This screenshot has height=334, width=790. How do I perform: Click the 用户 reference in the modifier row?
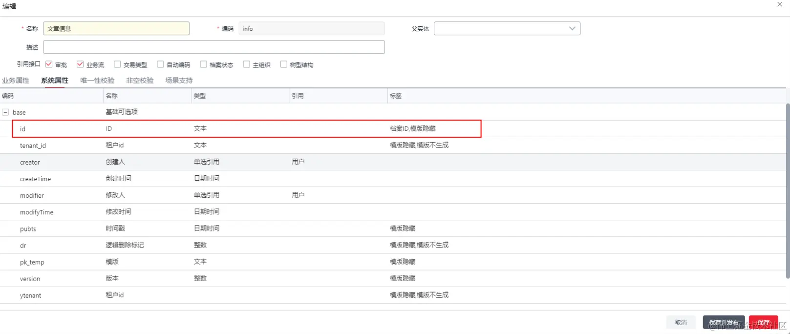point(298,195)
